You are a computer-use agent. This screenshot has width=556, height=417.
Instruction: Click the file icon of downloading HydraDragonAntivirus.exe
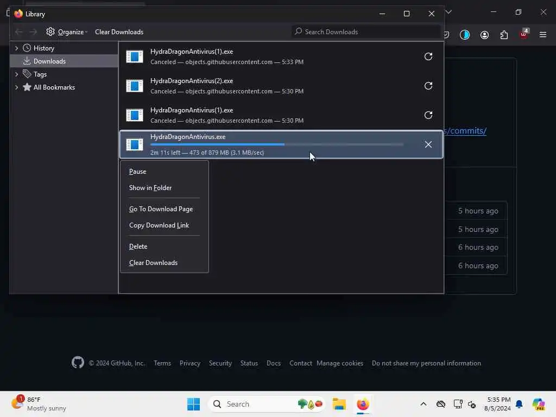pyautogui.click(x=135, y=144)
